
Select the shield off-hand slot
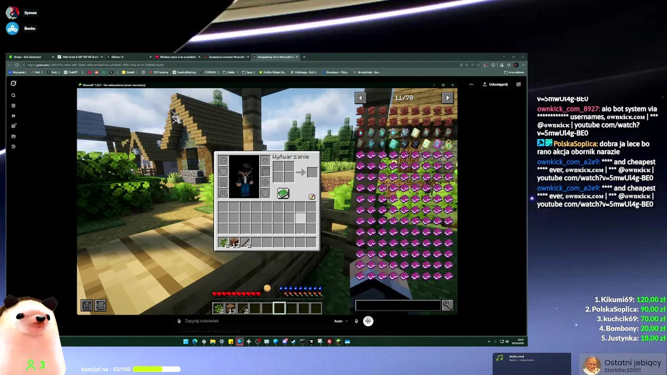pyautogui.click(x=265, y=193)
